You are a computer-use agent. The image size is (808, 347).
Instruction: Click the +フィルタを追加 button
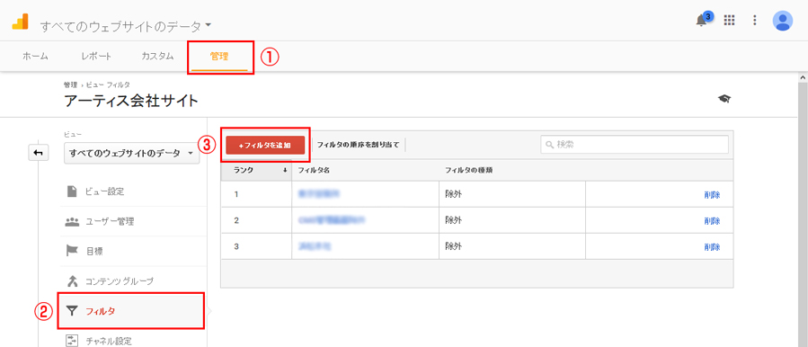(x=265, y=146)
